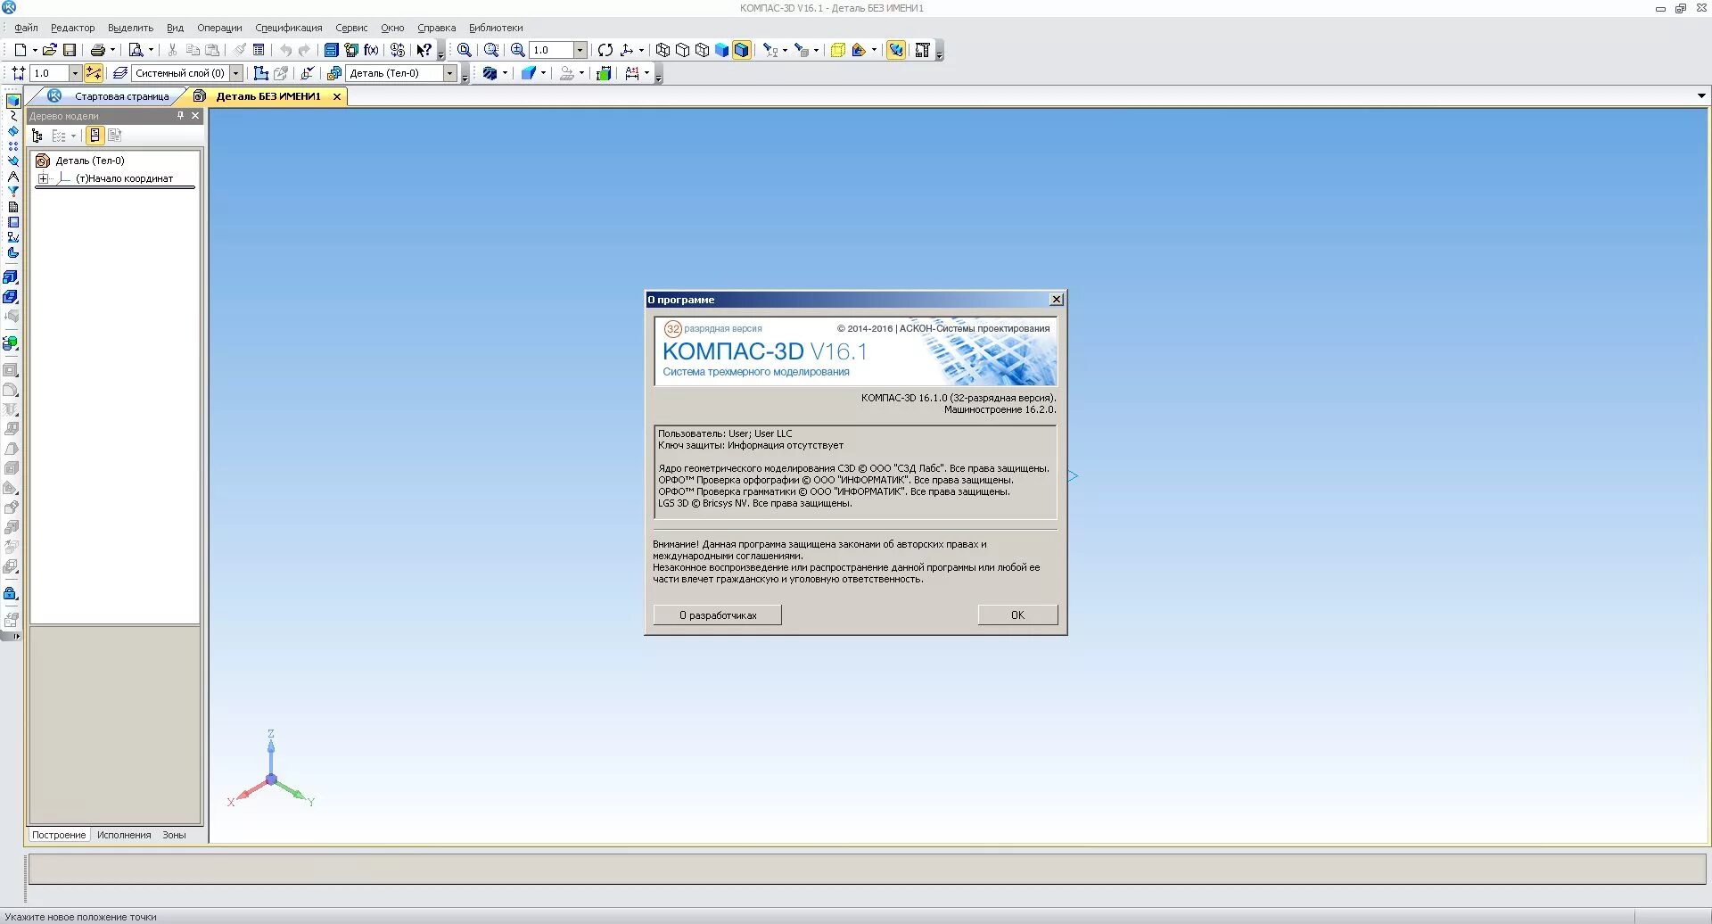Viewport: 1712px width, 924px height.
Task: Open the current step 1.0 dropdown
Action: (x=75, y=73)
